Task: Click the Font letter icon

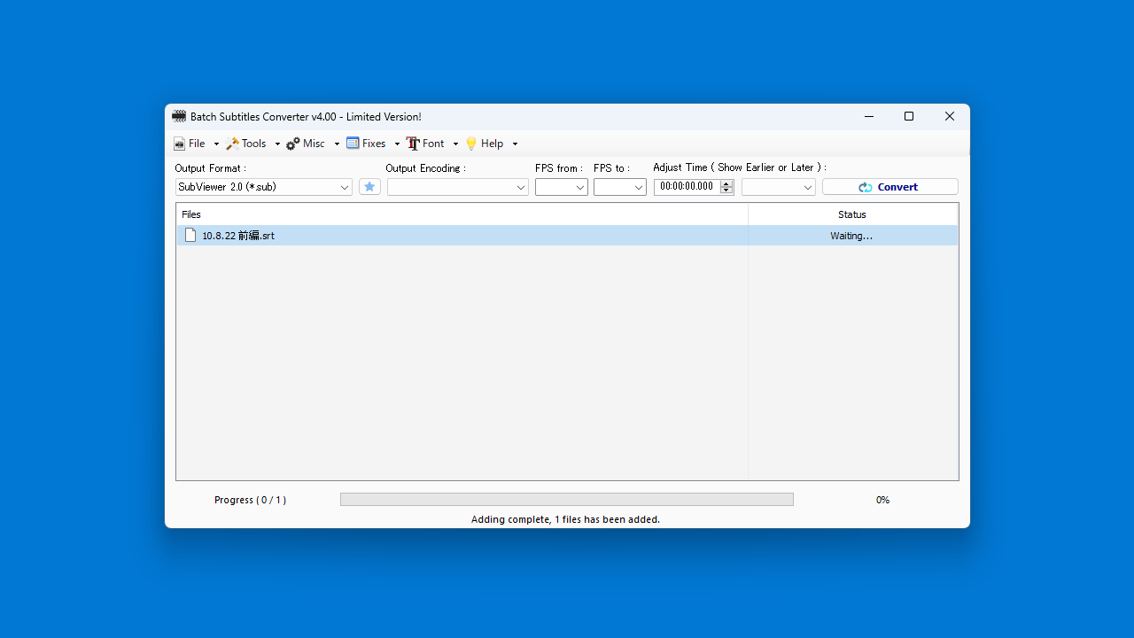Action: [x=413, y=144]
